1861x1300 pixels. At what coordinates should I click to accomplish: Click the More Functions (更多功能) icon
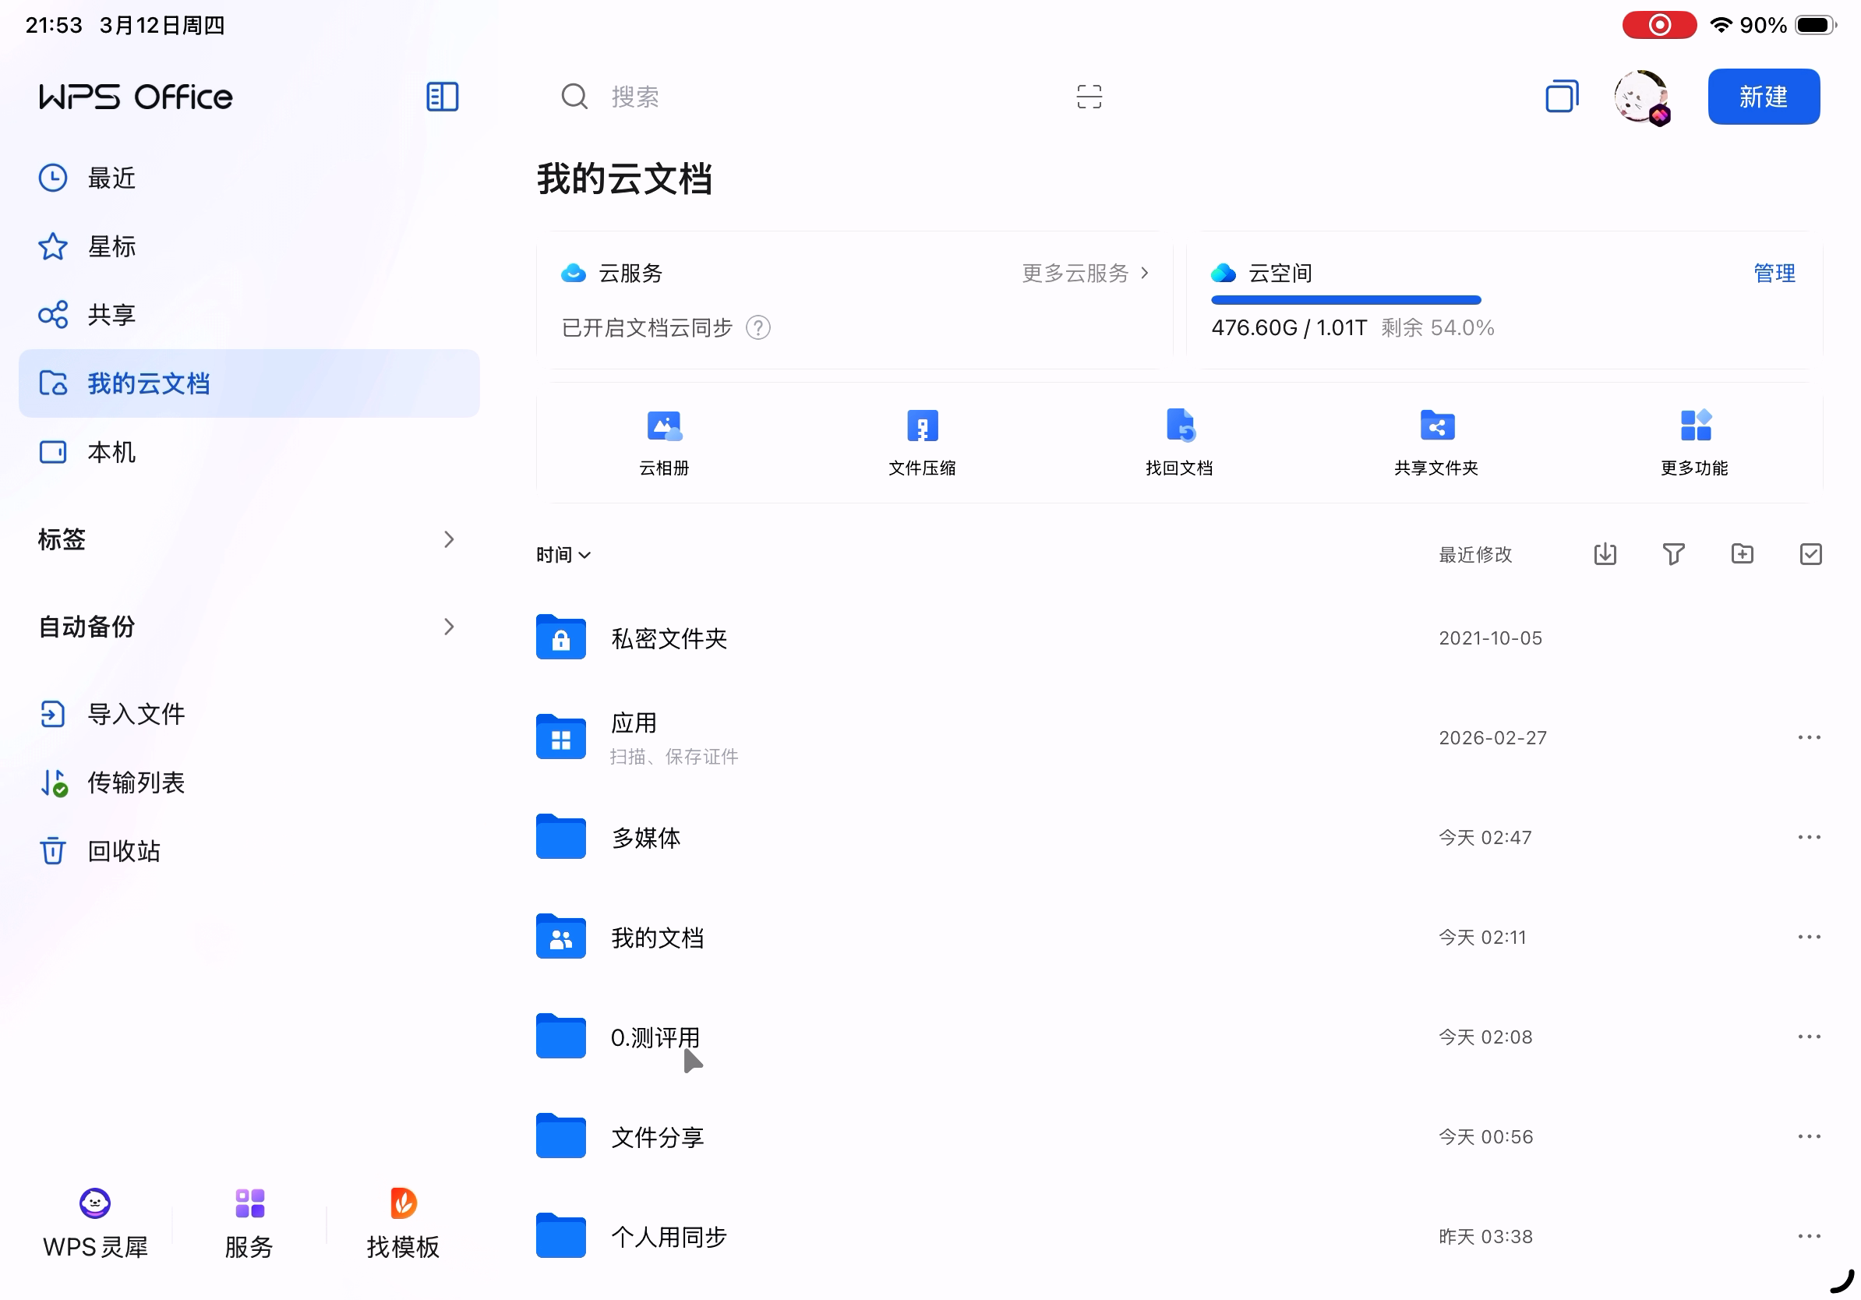pos(1694,426)
